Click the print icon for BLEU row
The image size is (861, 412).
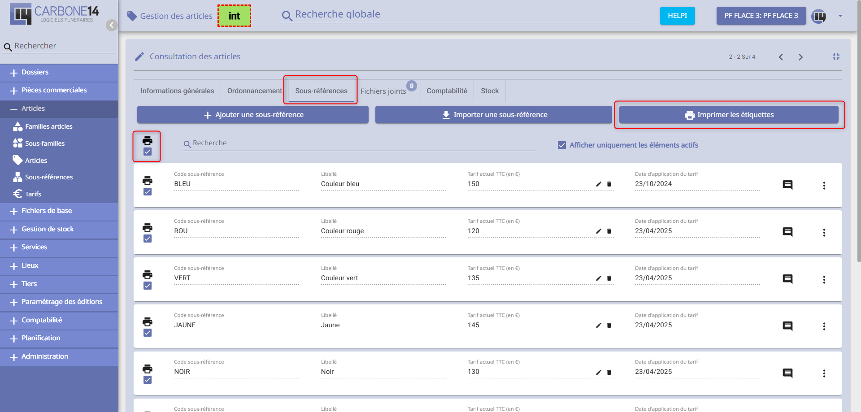tap(148, 181)
